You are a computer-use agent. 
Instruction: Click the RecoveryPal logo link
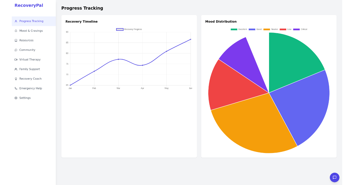click(x=29, y=5)
